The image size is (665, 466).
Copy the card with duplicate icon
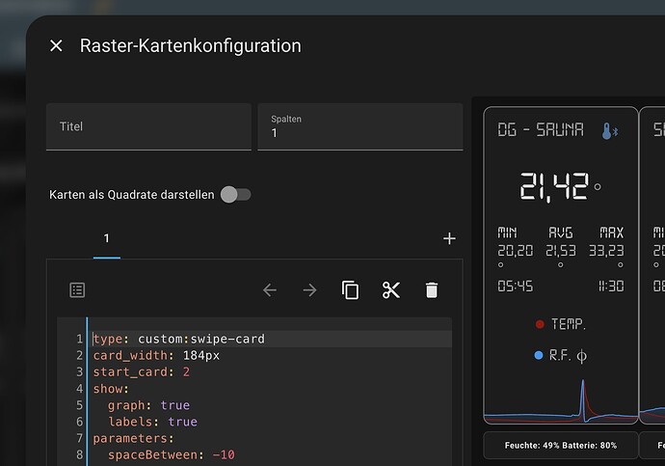350,290
